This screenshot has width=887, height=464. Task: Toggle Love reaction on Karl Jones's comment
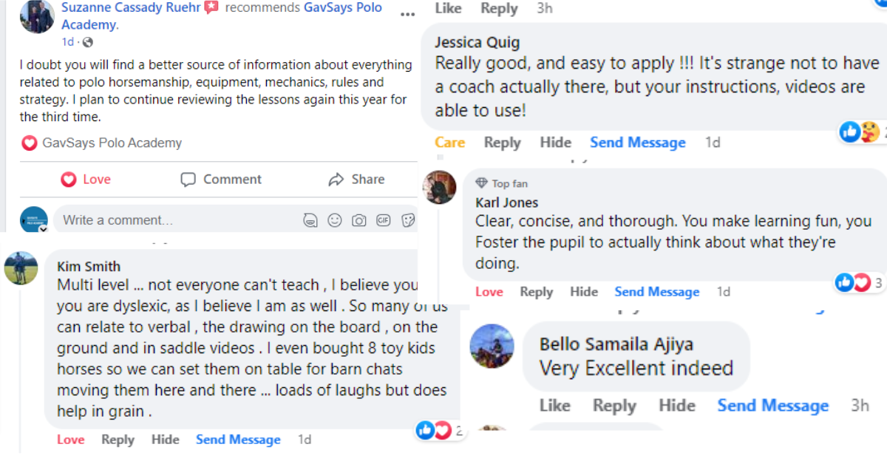click(489, 292)
